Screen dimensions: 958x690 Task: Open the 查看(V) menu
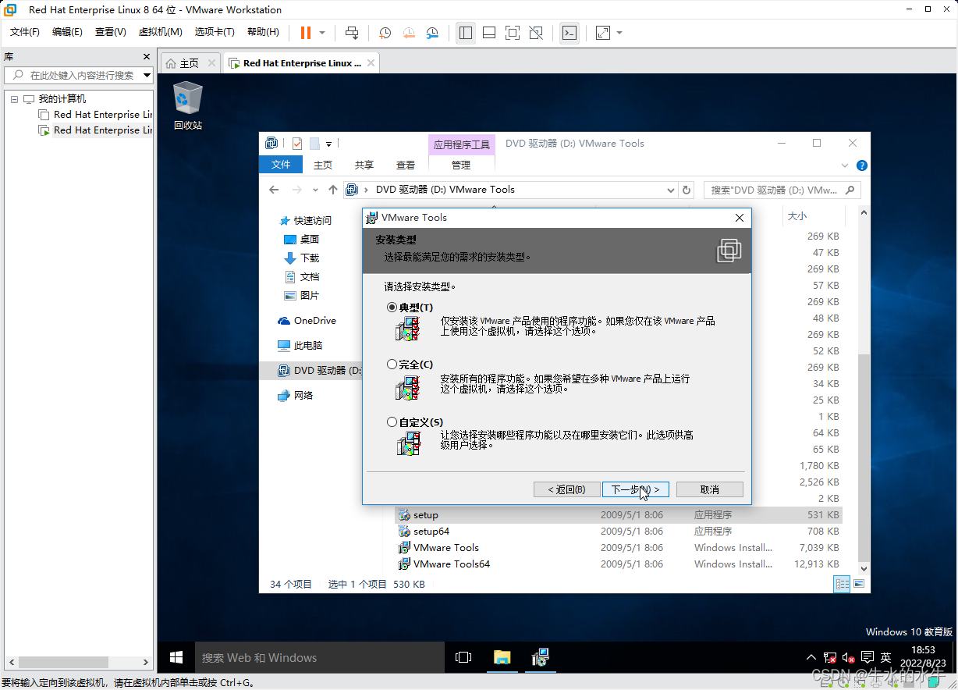pyautogui.click(x=110, y=32)
